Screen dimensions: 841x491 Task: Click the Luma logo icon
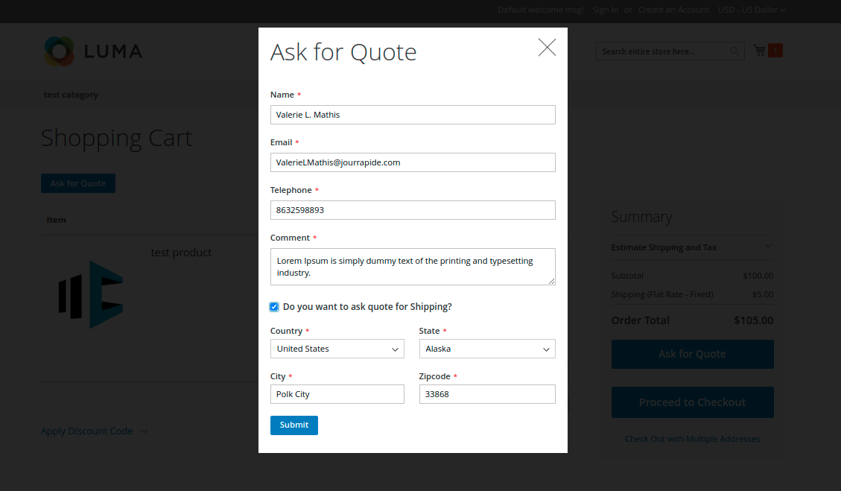[59, 51]
